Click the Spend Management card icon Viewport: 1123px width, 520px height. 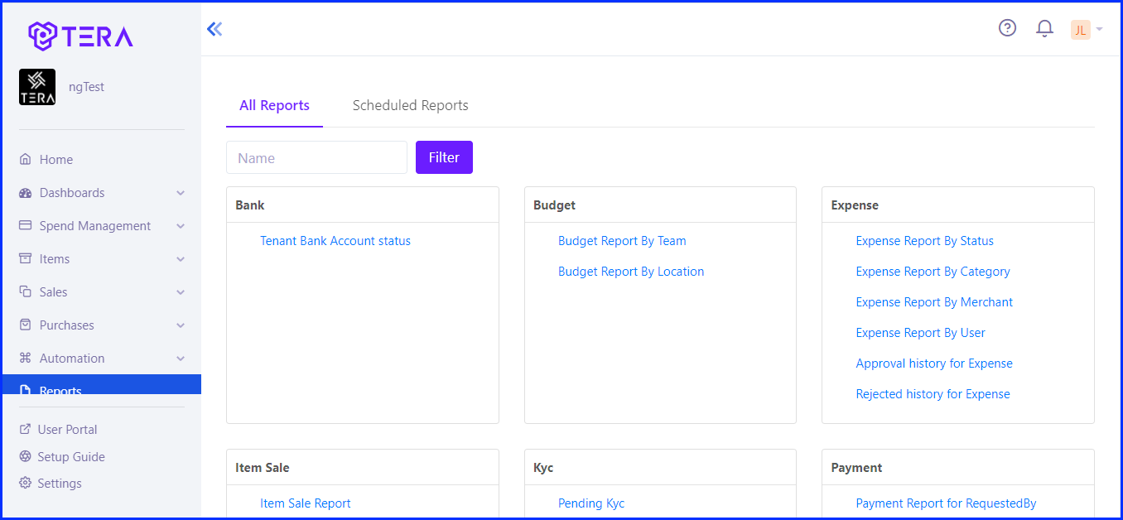(x=26, y=225)
